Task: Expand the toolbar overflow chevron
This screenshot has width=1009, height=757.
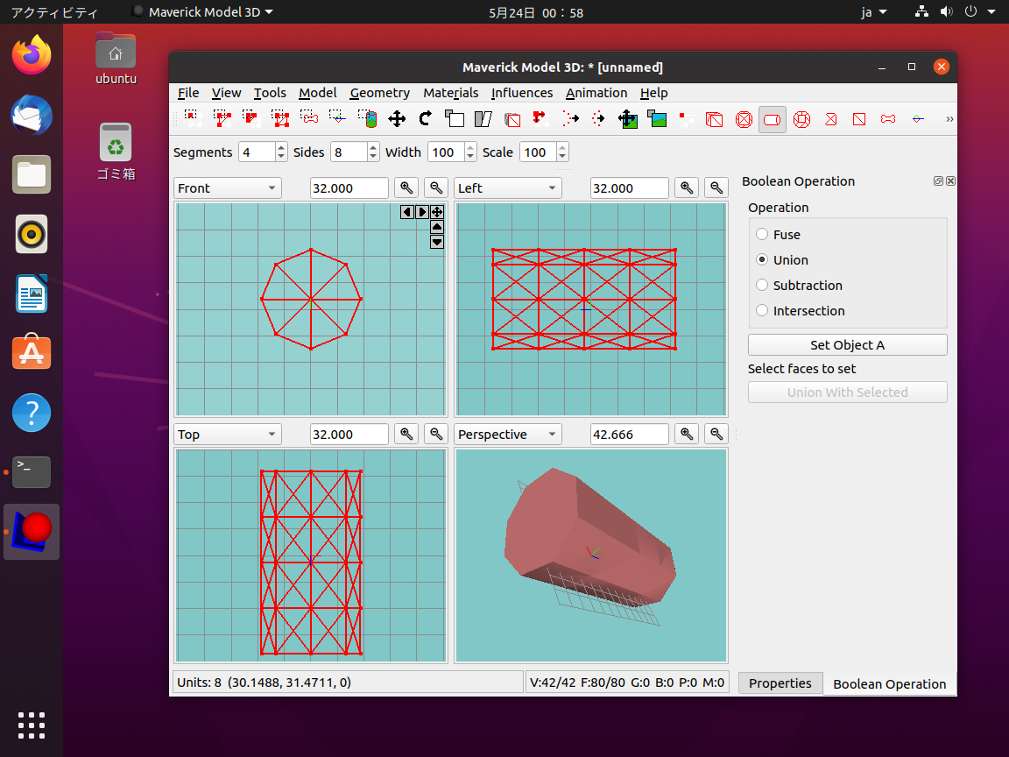Action: [949, 119]
